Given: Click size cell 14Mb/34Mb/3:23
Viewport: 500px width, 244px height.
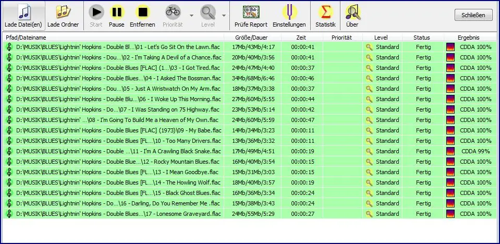Looking at the screenshot, I should pos(253,130).
